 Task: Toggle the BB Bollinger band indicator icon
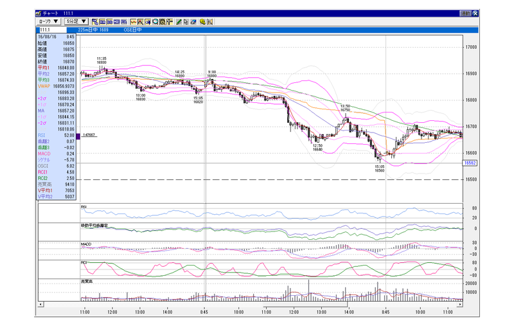(109, 22)
